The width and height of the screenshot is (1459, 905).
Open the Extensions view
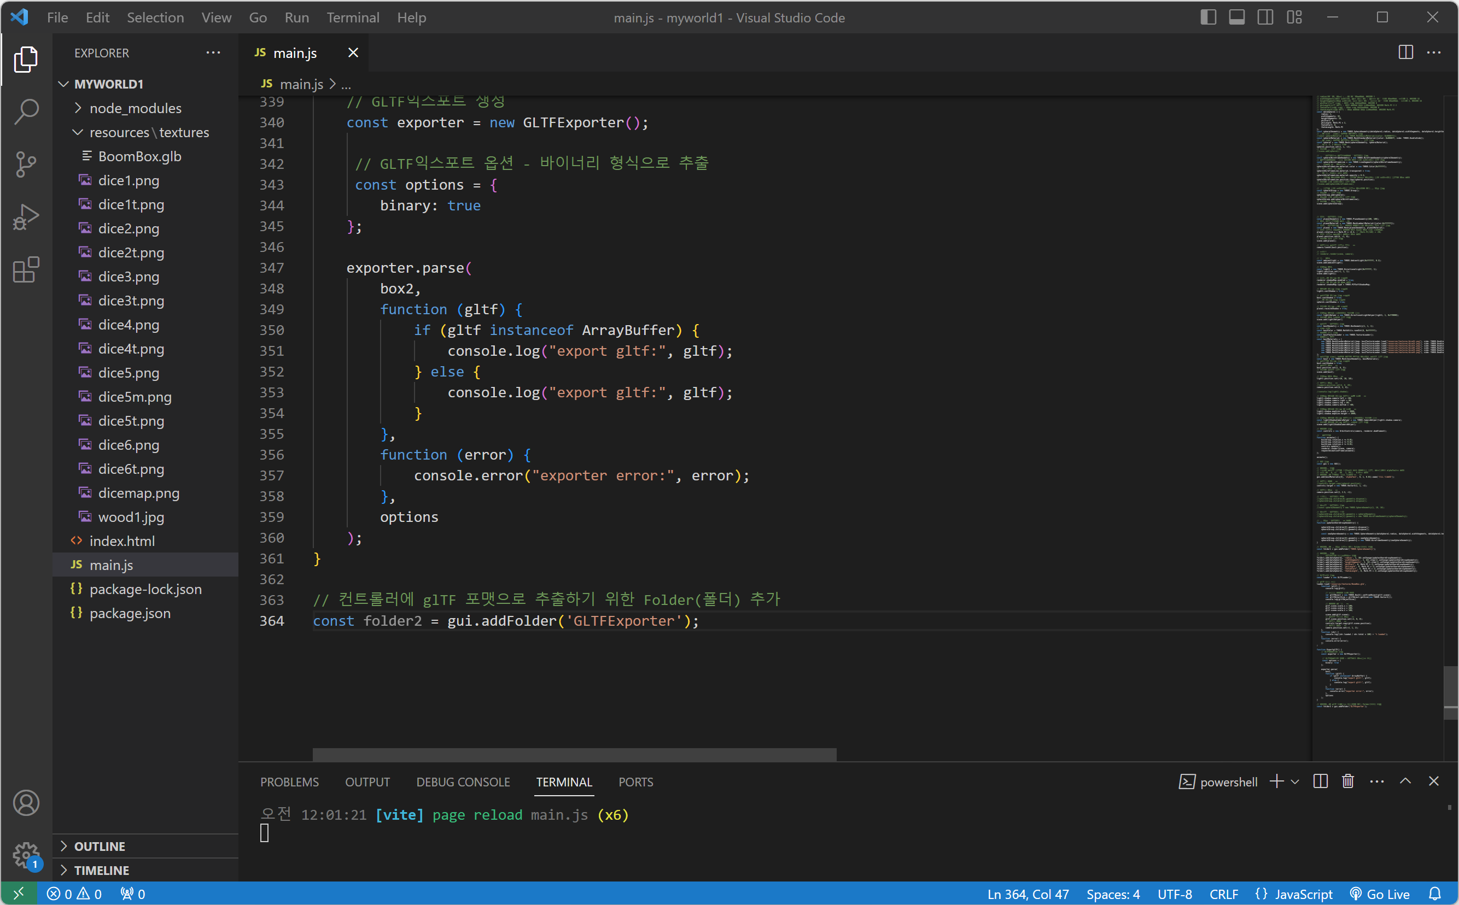click(26, 269)
